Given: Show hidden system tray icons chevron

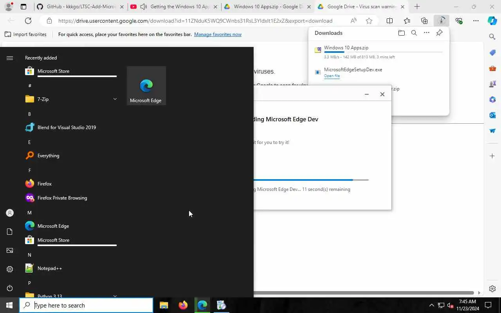Looking at the screenshot, I should point(431,305).
